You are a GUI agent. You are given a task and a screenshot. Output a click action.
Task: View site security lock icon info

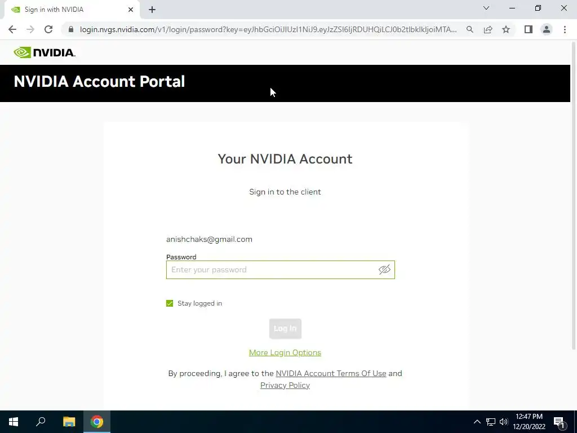point(71,29)
